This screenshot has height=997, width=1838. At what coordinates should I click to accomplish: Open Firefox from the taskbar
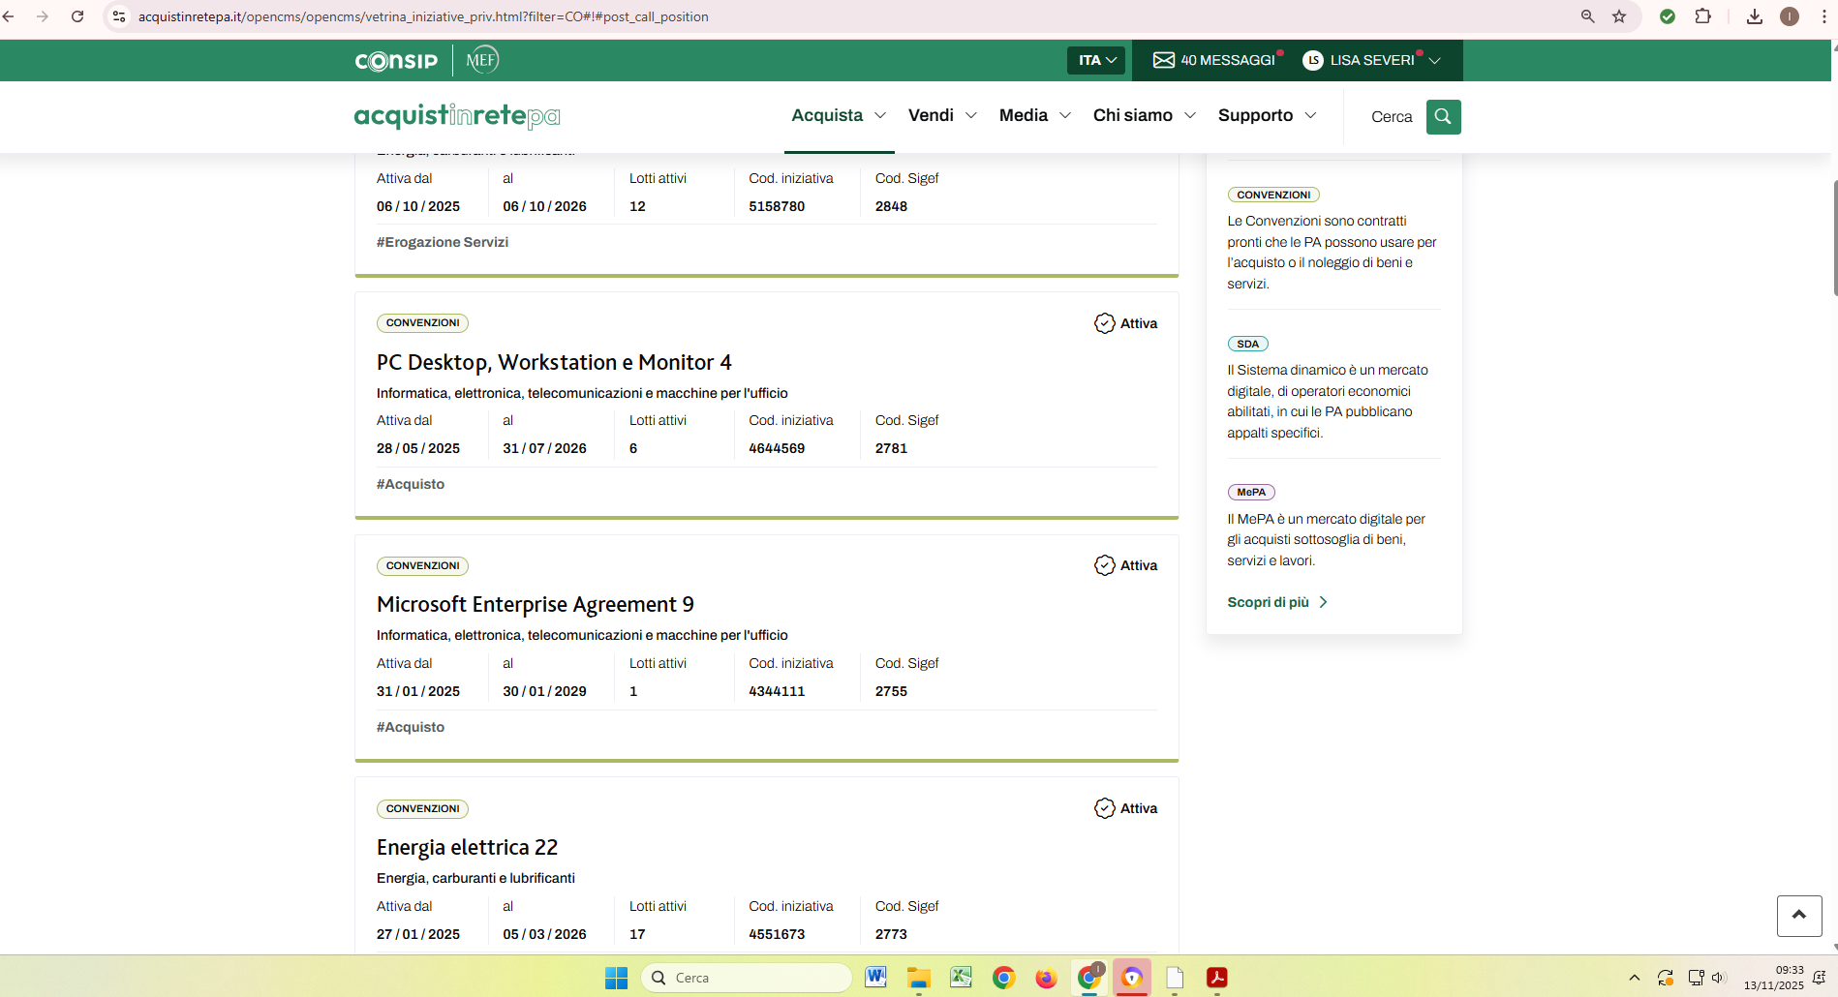tap(1046, 978)
